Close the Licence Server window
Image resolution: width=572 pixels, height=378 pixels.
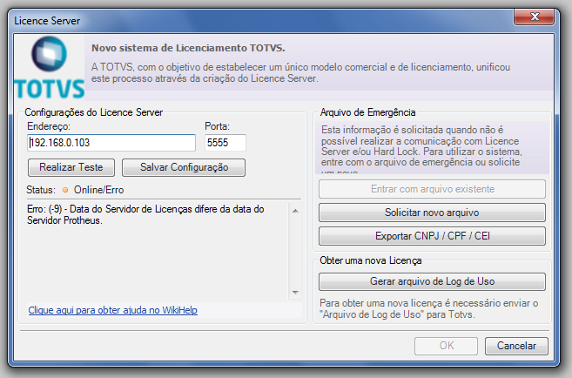coord(535,17)
